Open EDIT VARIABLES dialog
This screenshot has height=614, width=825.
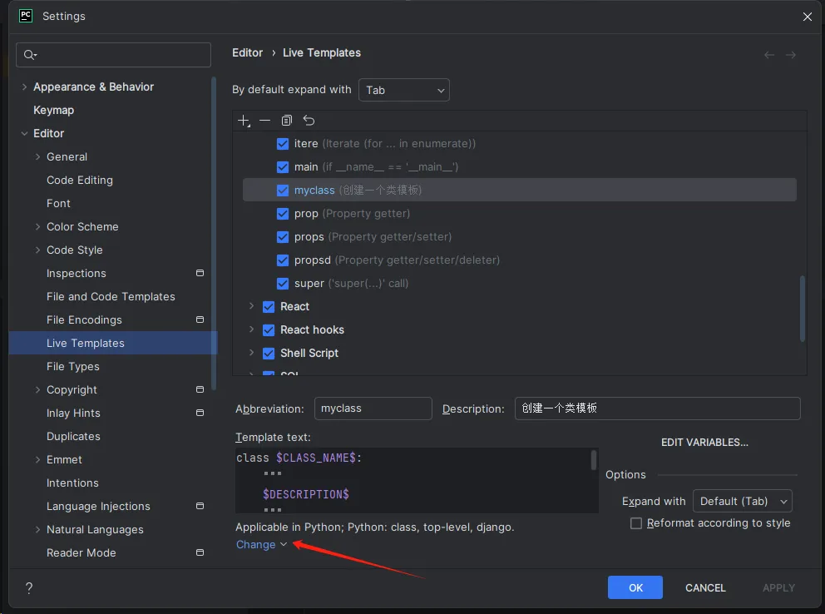(704, 443)
